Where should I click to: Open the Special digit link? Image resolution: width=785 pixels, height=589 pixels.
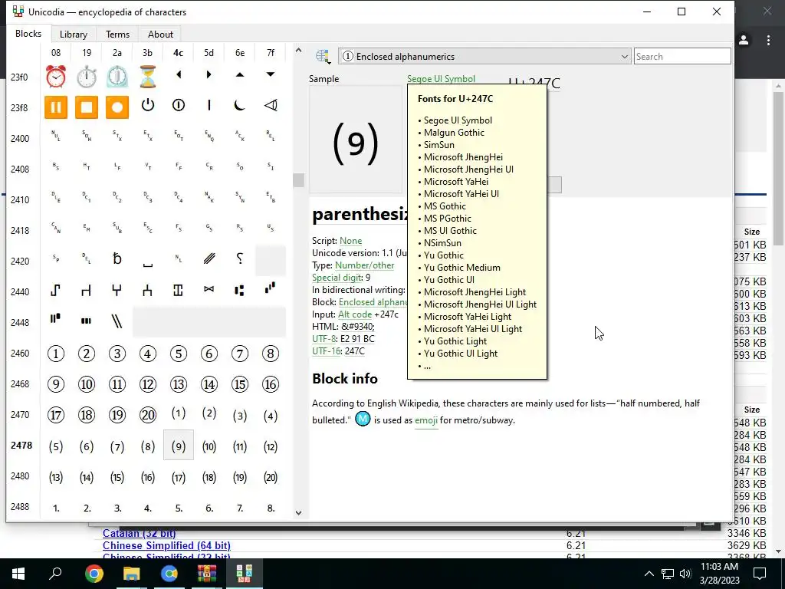click(x=337, y=278)
